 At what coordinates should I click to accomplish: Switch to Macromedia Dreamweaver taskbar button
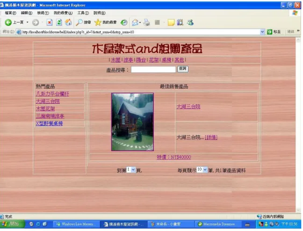tap(218, 224)
